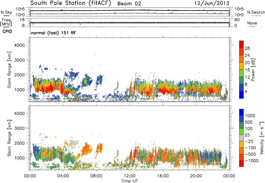Click the Velocity [m s-1] colorbar title
The height and width of the screenshot is (183, 265).
[262, 138]
